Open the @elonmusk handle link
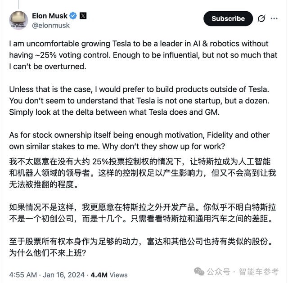Image resolution: width=288 pixels, height=283 pixels. pyautogui.click(x=51, y=25)
